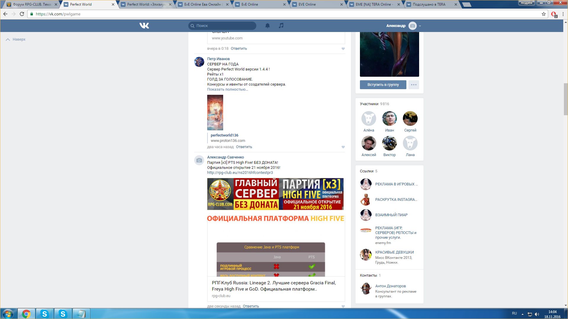
Task: Click Александр Савченко's camera avatar placeholder
Action: pyautogui.click(x=199, y=160)
